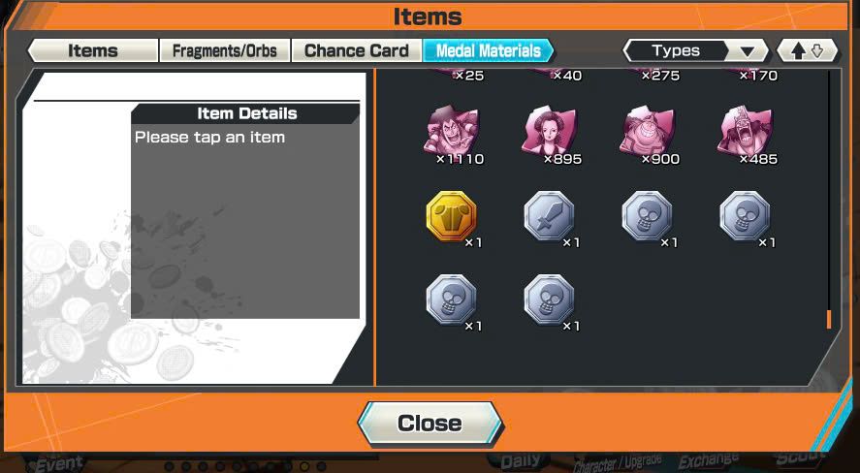This screenshot has width=860, height=473.
Task: Open the Chance Card tab
Action: pyautogui.click(x=357, y=50)
